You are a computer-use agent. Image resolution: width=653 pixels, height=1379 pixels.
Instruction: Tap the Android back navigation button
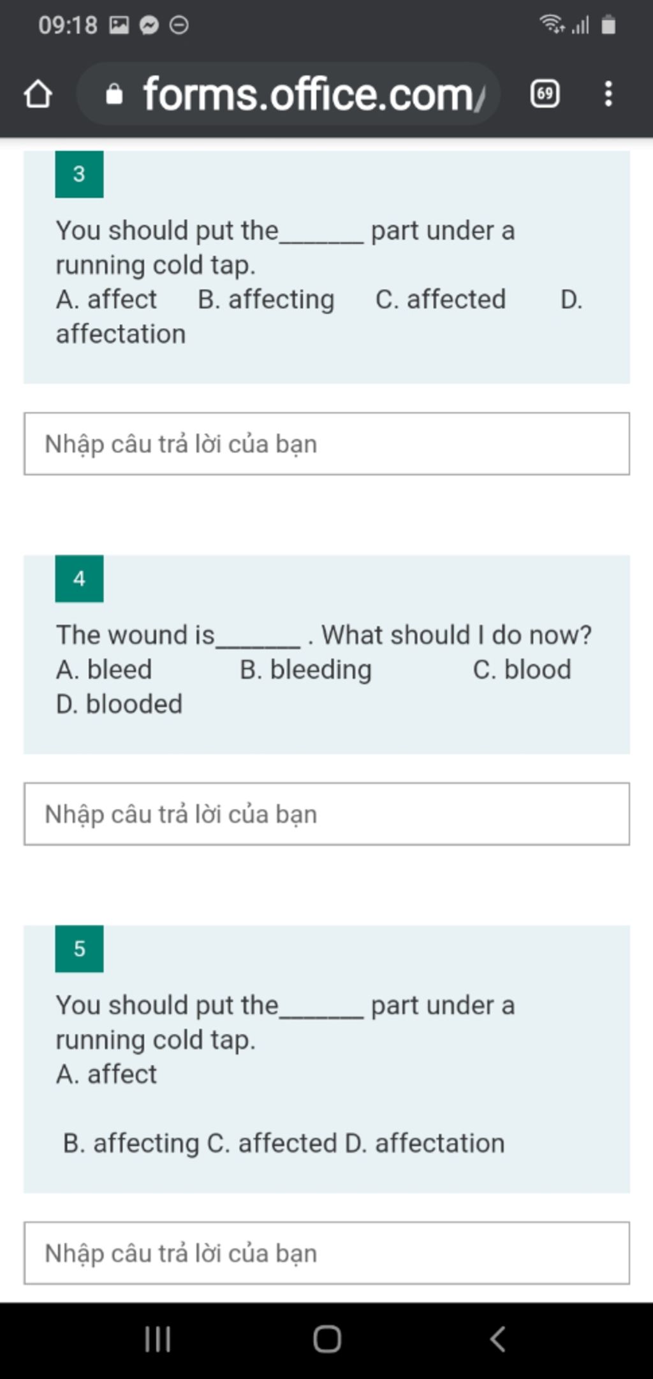tap(498, 1339)
